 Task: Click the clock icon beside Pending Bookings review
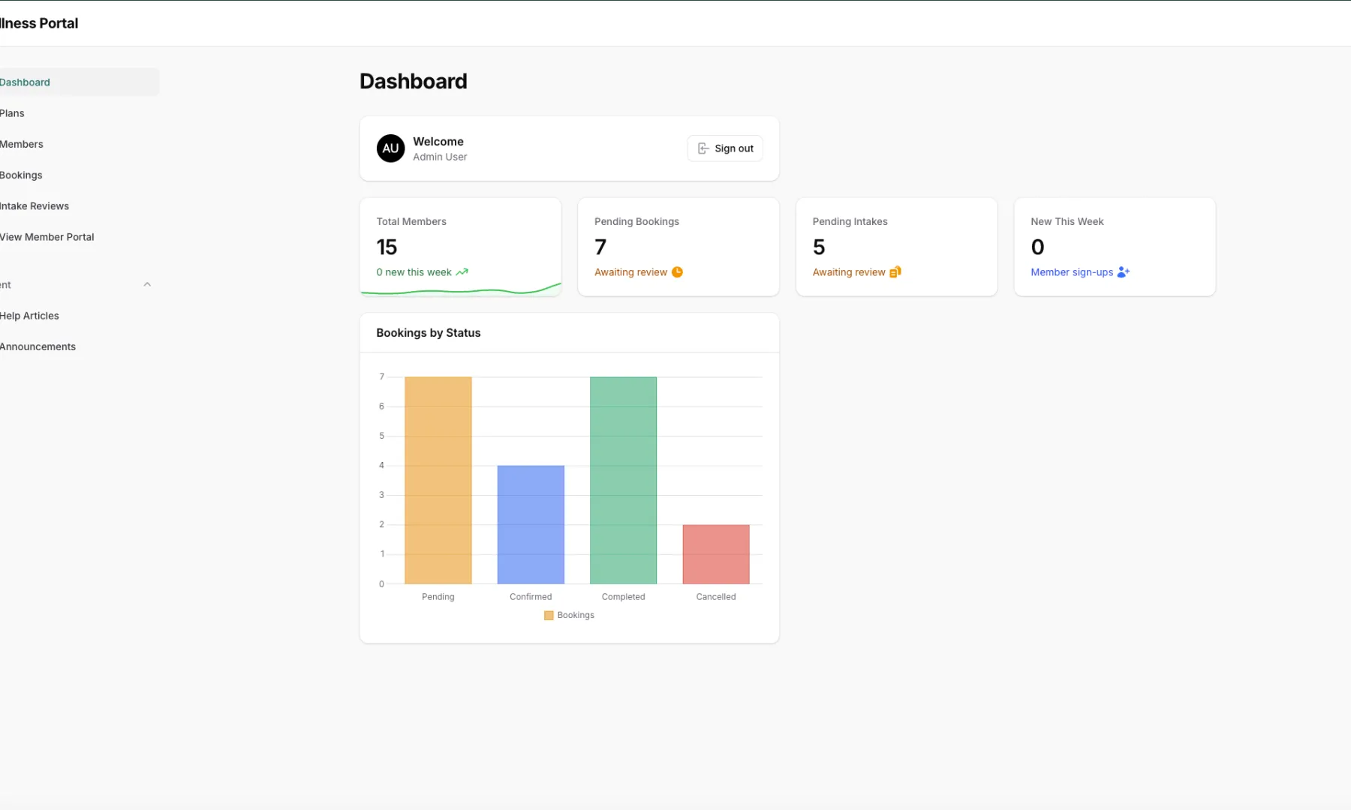677,271
